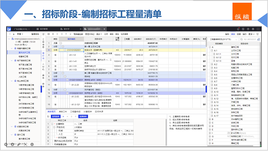Click the sort icon left of the blue button
This screenshot has height=151, width=268.
coord(48,116)
